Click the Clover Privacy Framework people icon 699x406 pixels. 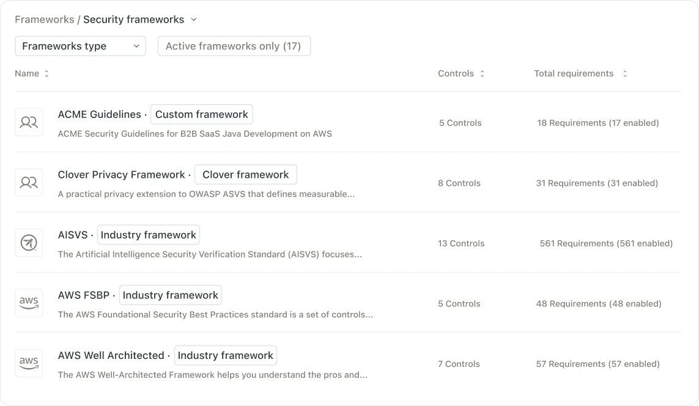pos(29,182)
